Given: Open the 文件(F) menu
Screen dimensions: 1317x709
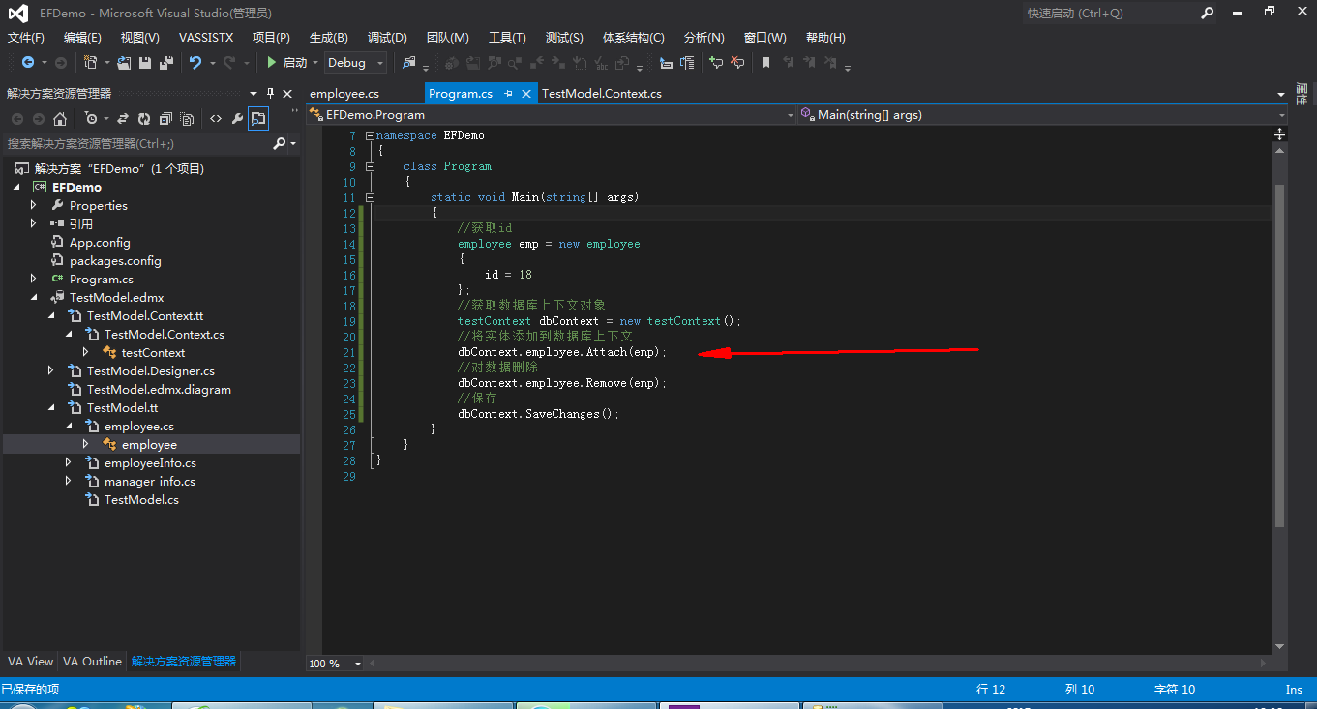Looking at the screenshot, I should (x=26, y=38).
